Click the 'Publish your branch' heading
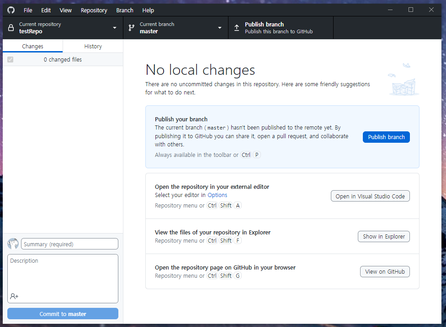446x327 pixels. [x=181, y=119]
